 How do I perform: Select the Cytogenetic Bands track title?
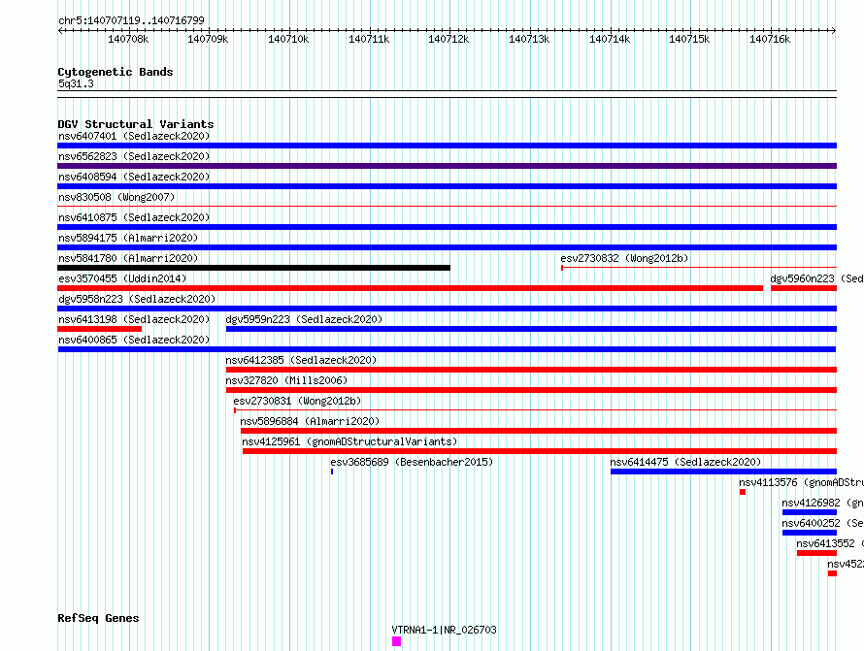[116, 72]
